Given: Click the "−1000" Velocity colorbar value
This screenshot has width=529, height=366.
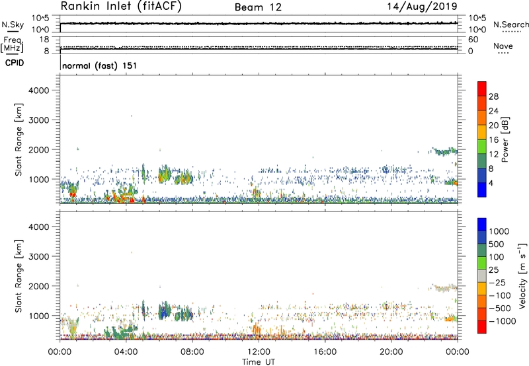Looking at the screenshot, I should click(x=502, y=321).
